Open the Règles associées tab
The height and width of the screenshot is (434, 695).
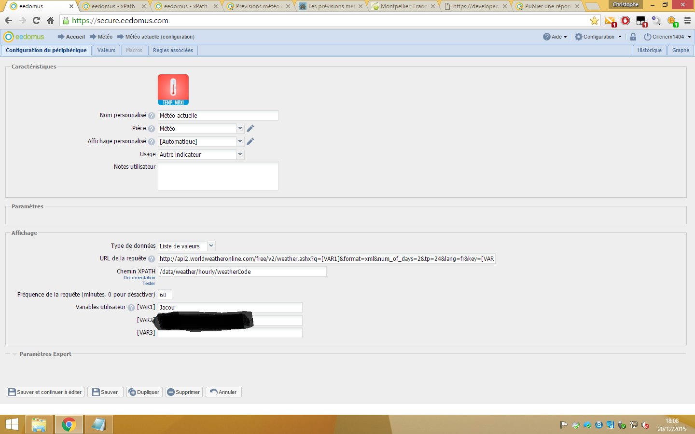(173, 50)
